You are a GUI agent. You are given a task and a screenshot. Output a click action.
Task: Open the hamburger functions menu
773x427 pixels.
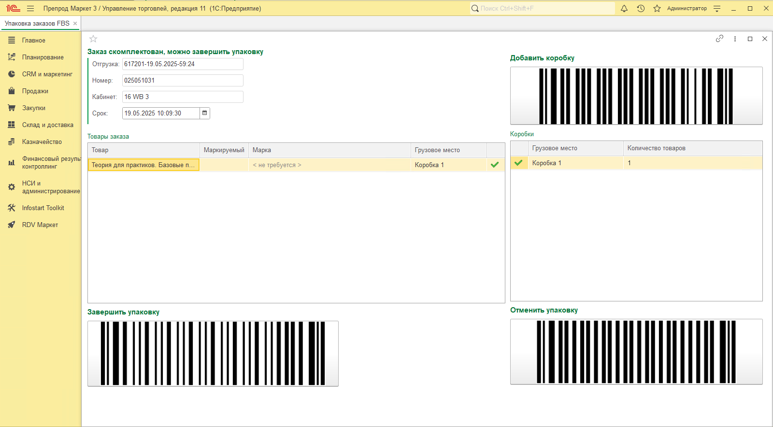tap(30, 9)
